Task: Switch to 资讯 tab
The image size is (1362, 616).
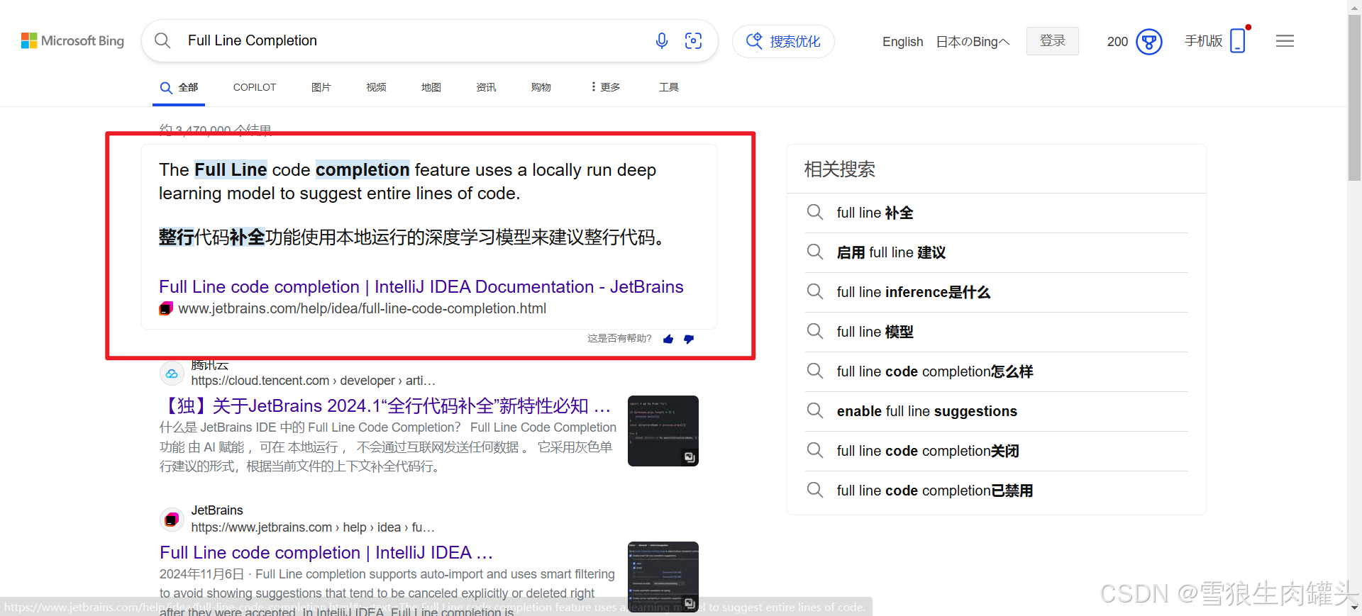Action: point(486,87)
